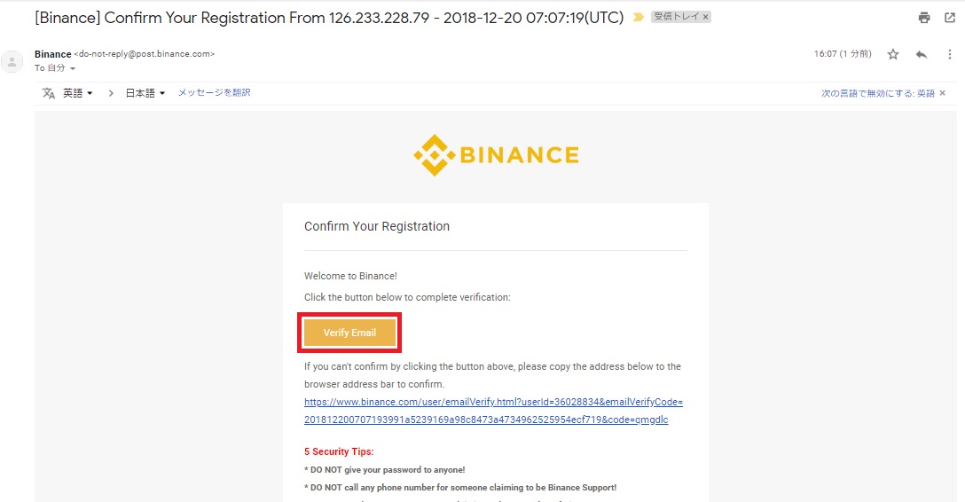The height and width of the screenshot is (502, 965).
Task: Open the 日本語 target language dropdown
Action: 145,93
